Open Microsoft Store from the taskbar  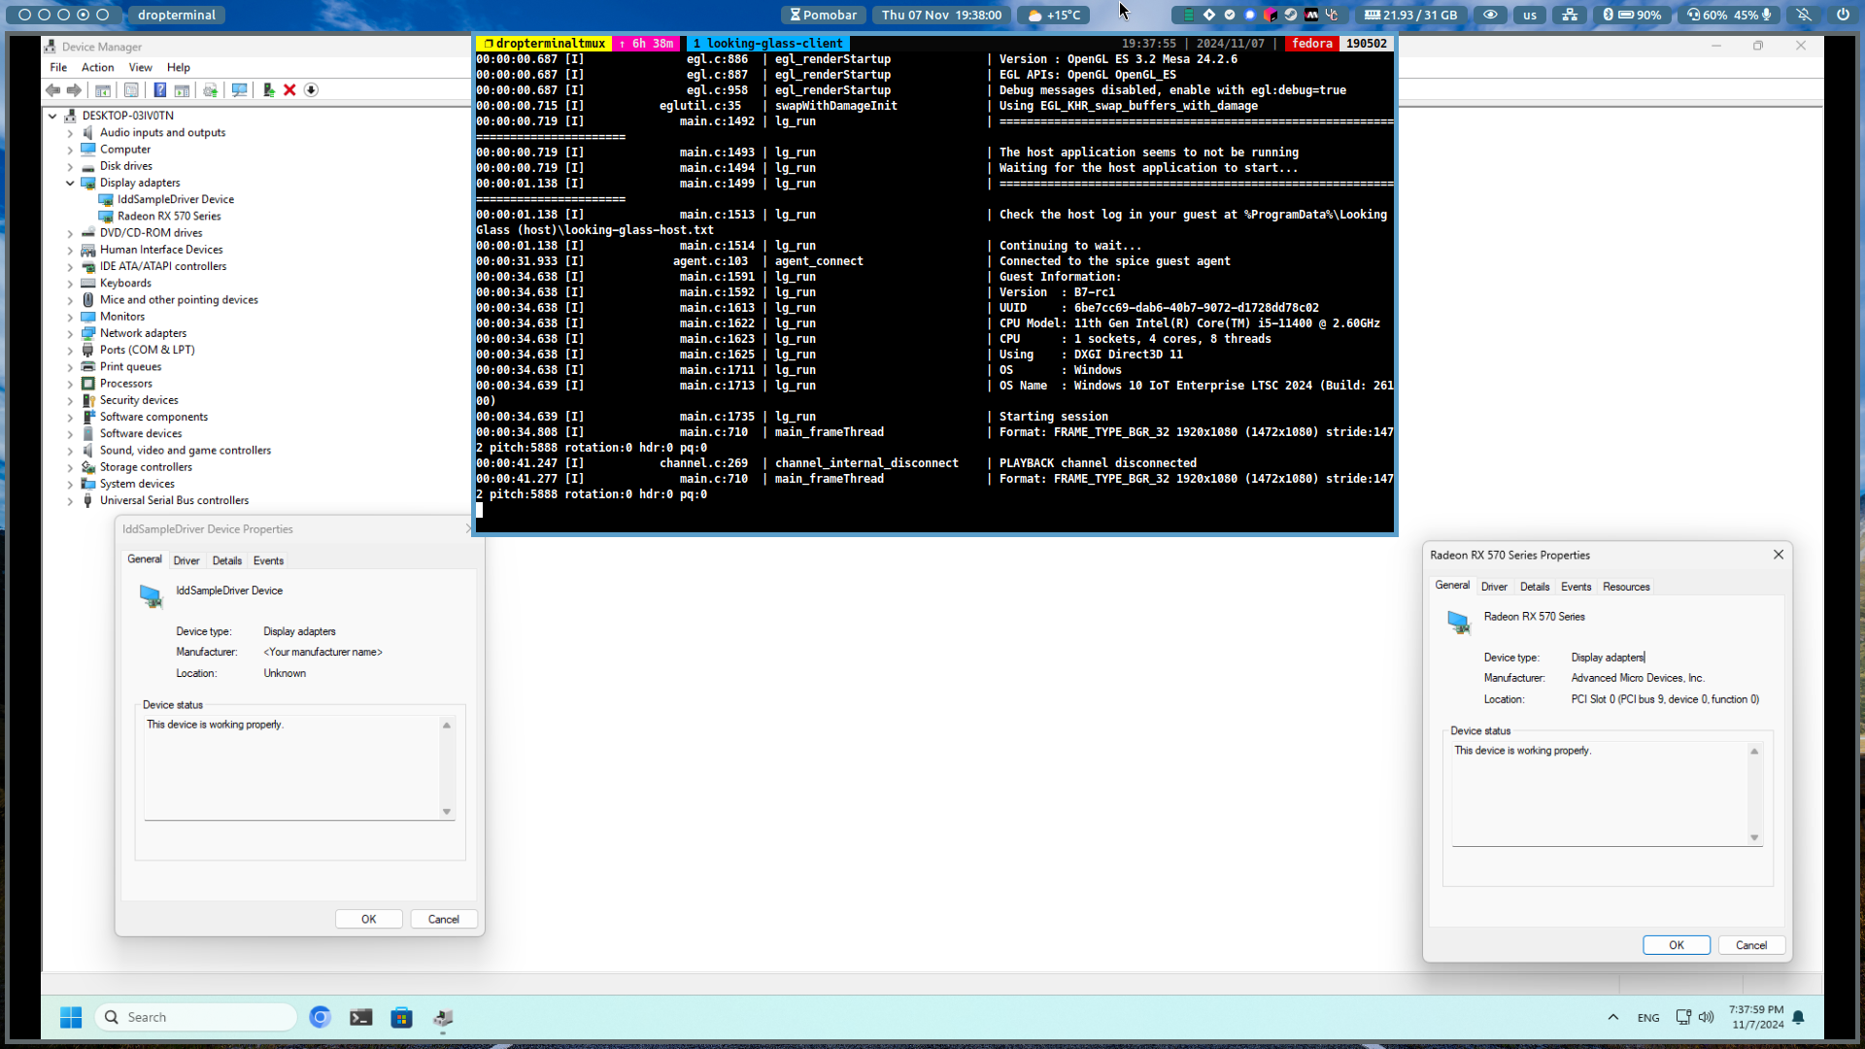401,1017
